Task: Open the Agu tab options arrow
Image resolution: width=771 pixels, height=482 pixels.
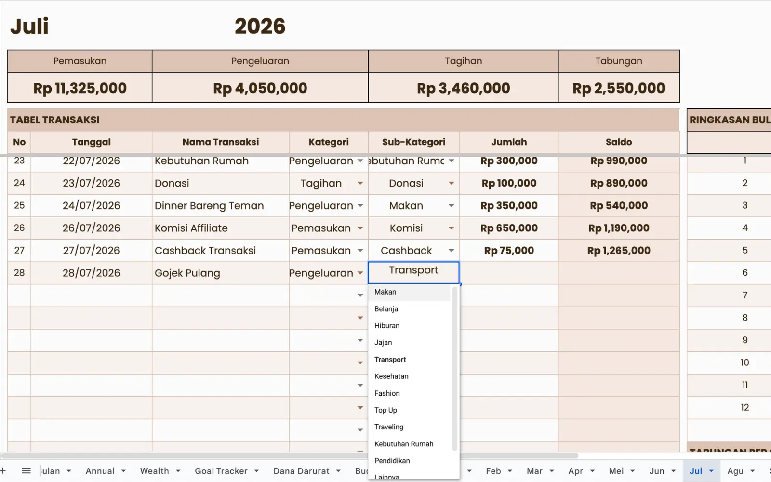Action: pos(753,471)
